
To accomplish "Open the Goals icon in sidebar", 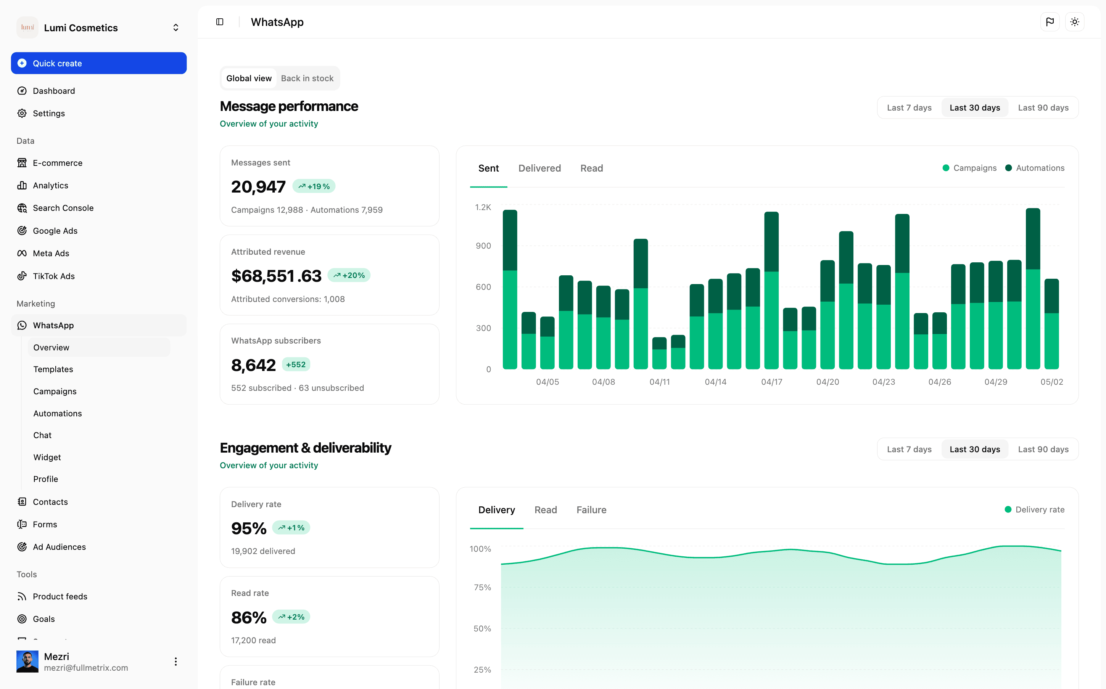I will tap(22, 619).
